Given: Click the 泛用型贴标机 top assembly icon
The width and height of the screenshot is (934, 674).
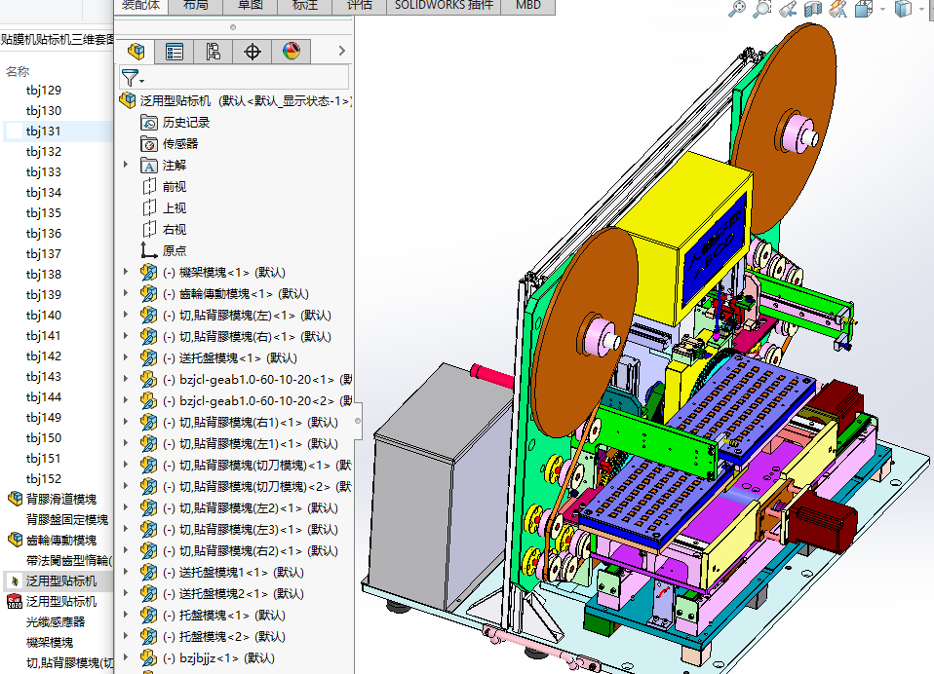Looking at the screenshot, I should [128, 100].
